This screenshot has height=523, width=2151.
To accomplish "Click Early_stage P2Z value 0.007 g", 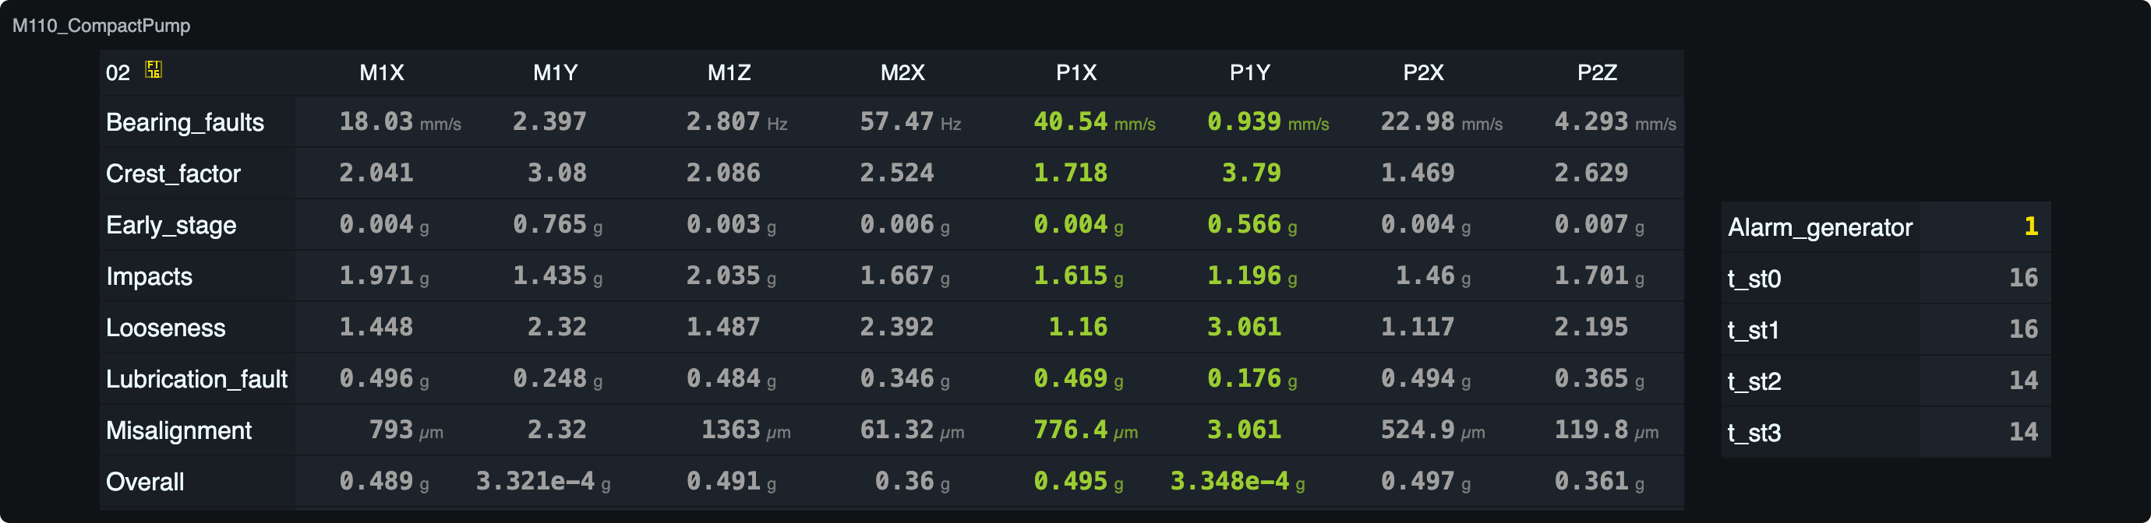I will pos(1600,224).
